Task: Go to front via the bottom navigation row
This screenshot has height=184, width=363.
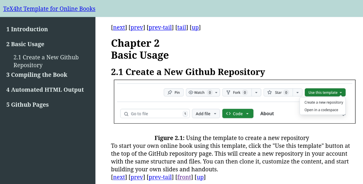Action: pyautogui.click(x=184, y=177)
